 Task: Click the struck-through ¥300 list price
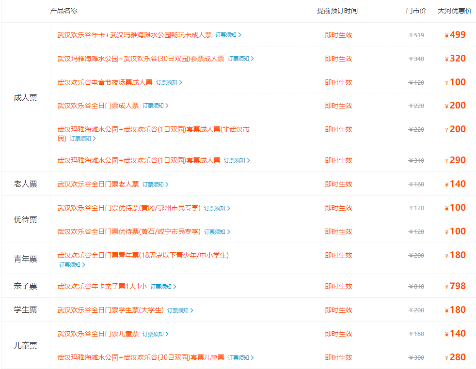[416, 358]
